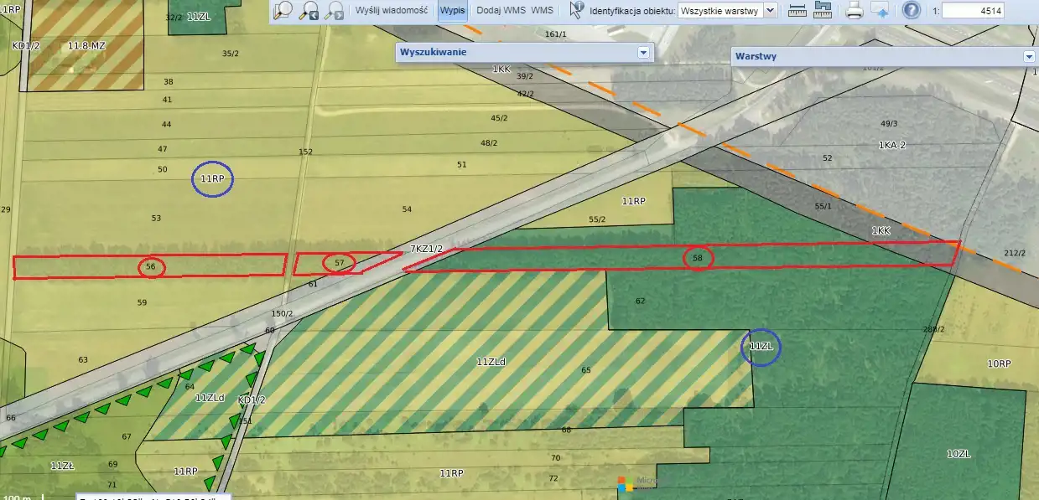Click Wyślij wiadomość button
Image resolution: width=1039 pixels, height=500 pixels.
392,11
